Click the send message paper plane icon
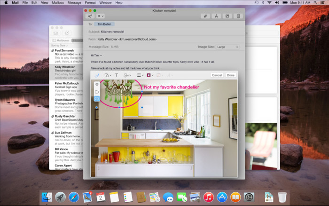The image size is (329, 206). (x=90, y=16)
